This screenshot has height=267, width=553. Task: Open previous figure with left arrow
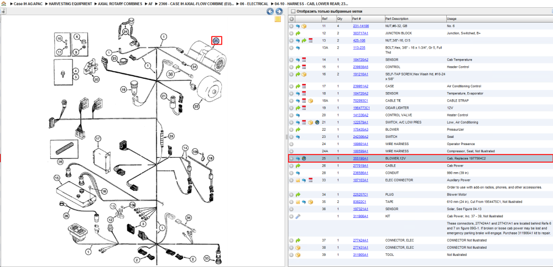[x=270, y=11]
